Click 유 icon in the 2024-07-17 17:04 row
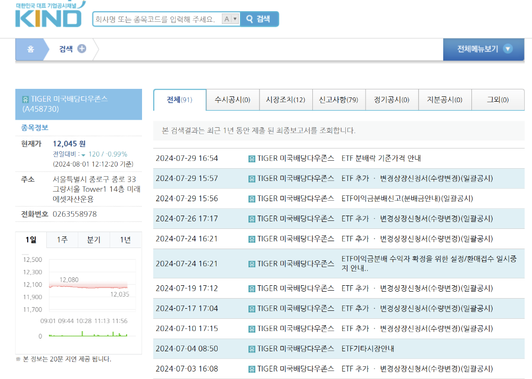Screen dimensions: 532x379 click(252, 309)
